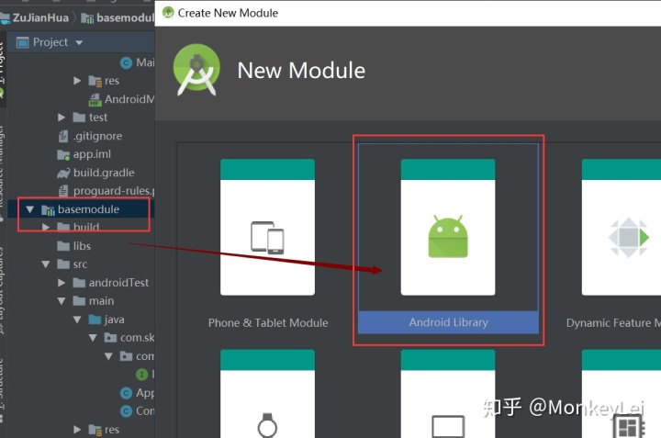The width and height of the screenshot is (661, 438).
Task: Click the main folder icon
Action: 79,301
